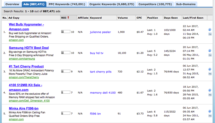Click memory dell 4100 keyword link
This screenshot has width=215, height=123.
(x=103, y=93)
